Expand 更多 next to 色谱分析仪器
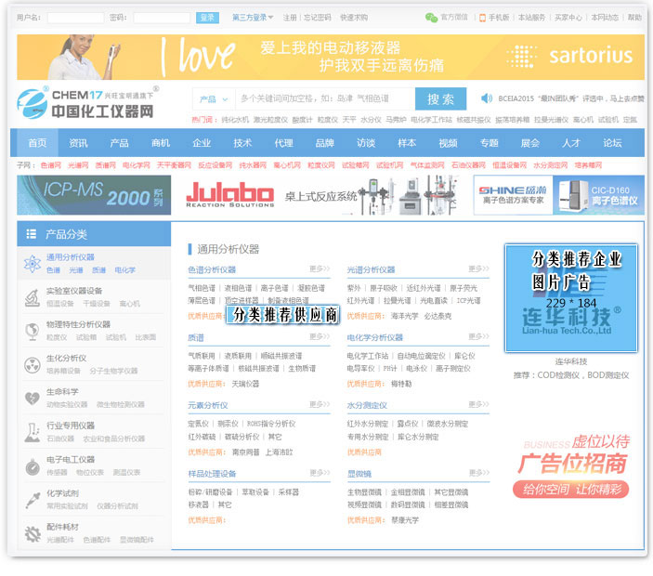The image size is (653, 576). 320,269
